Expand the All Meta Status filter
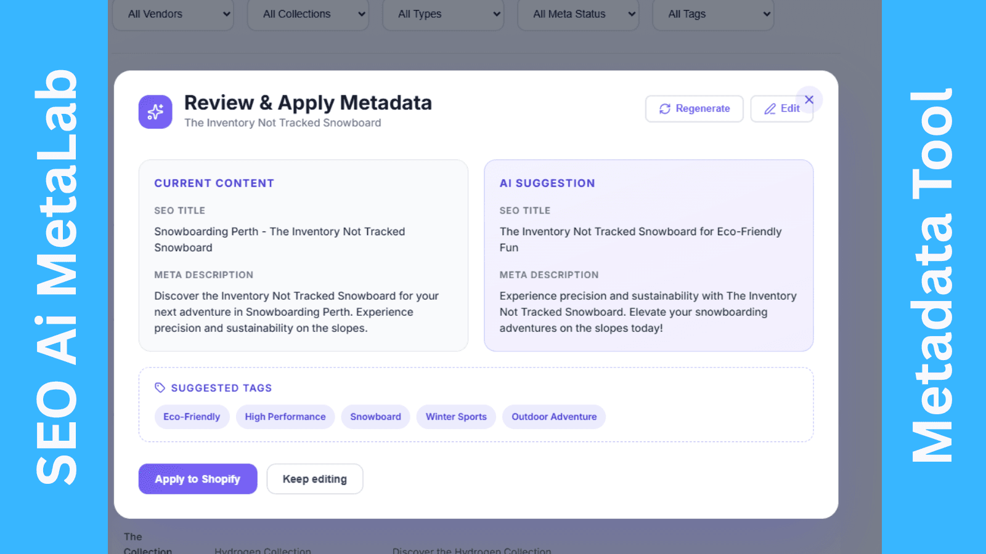 [577, 14]
